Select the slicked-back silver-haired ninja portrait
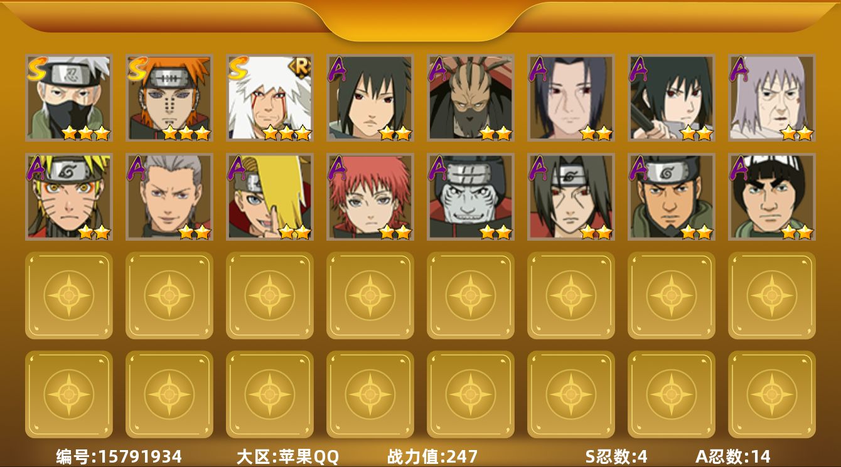 click(169, 197)
